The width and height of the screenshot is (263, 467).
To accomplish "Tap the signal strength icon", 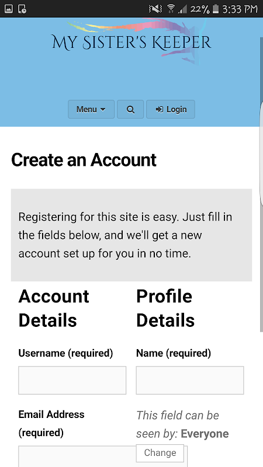I will pyautogui.click(x=182, y=9).
